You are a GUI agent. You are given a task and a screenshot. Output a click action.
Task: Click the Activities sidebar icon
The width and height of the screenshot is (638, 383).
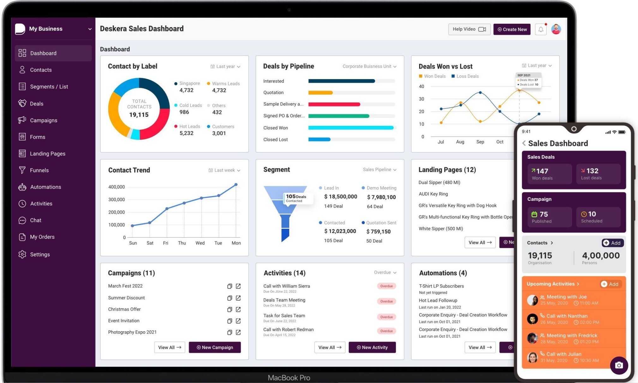pyautogui.click(x=21, y=203)
